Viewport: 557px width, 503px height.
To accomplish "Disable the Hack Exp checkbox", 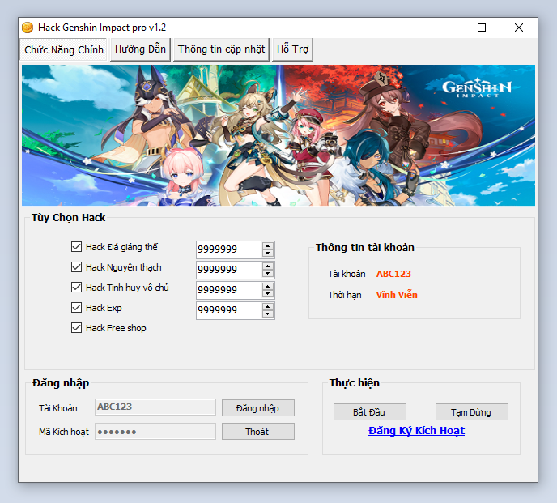I will point(77,308).
